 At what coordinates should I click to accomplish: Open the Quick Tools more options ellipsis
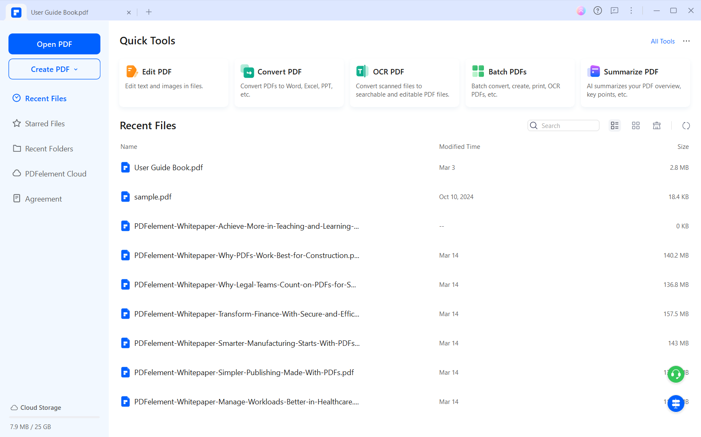tap(686, 41)
